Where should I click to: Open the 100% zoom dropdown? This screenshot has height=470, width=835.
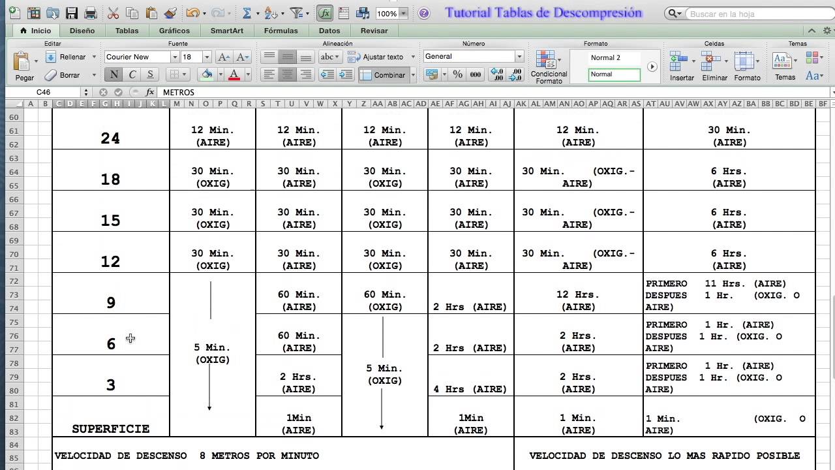click(404, 13)
